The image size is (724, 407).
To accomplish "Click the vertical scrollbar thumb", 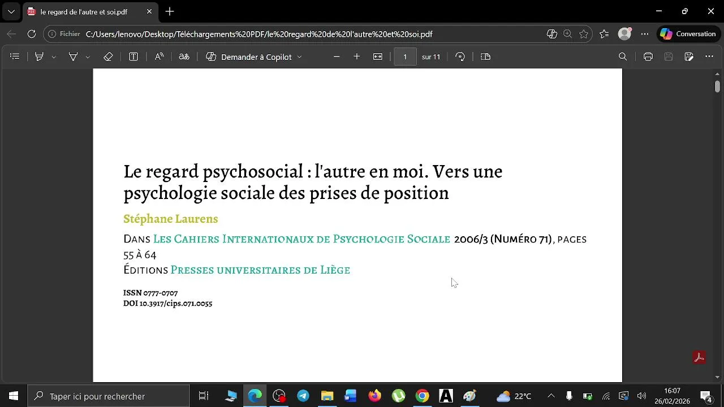I will pos(717,86).
